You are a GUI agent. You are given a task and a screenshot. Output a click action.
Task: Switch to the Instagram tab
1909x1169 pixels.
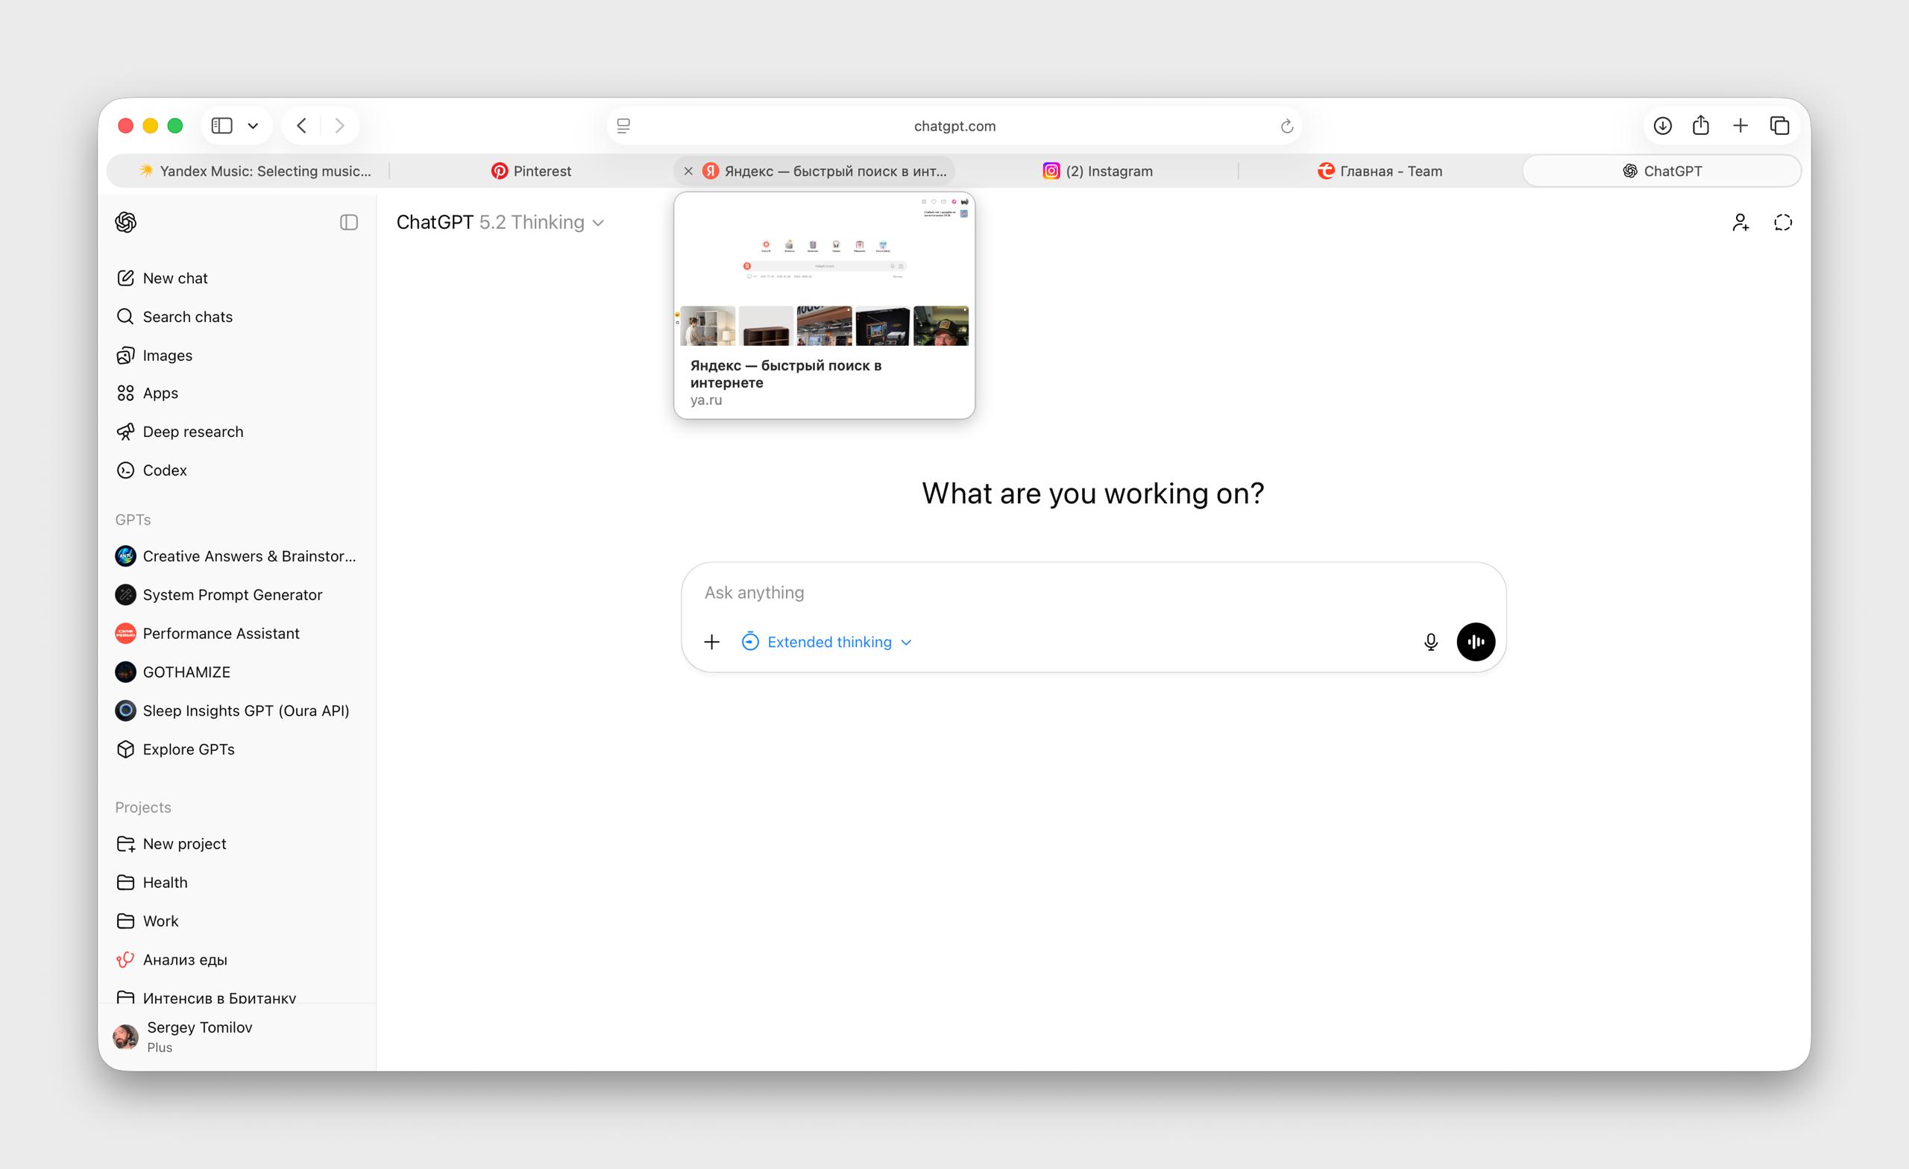(1097, 171)
